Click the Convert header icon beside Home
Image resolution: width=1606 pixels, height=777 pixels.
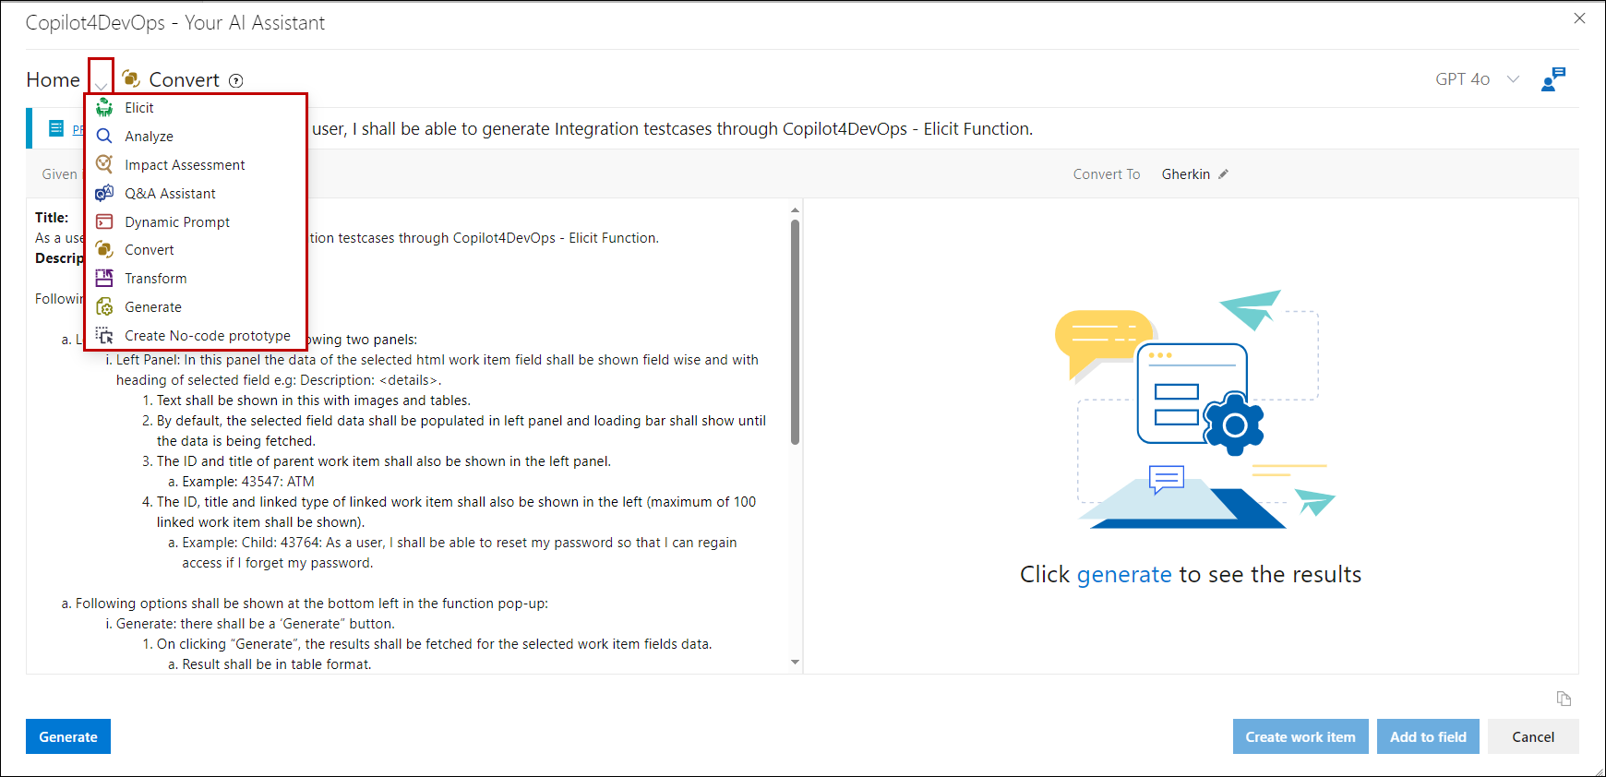click(131, 79)
